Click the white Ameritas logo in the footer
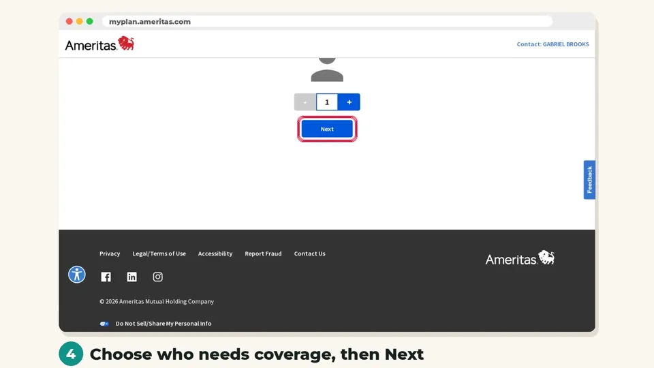The image size is (654, 368). pyautogui.click(x=520, y=258)
